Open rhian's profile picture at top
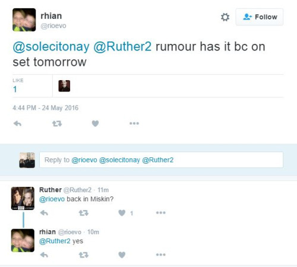Screen dimensions: 297x267 click(x=24, y=20)
